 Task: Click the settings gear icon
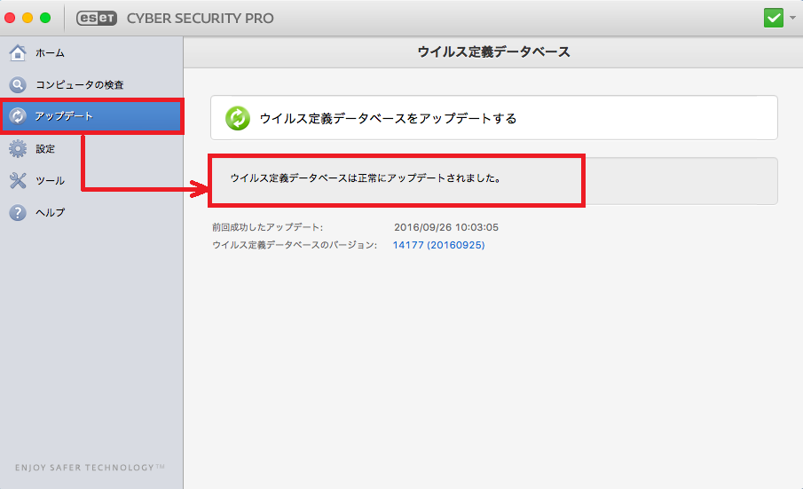18,148
